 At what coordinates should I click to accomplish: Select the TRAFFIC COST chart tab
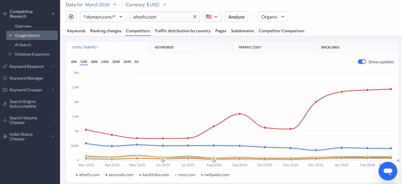[x=274, y=47]
